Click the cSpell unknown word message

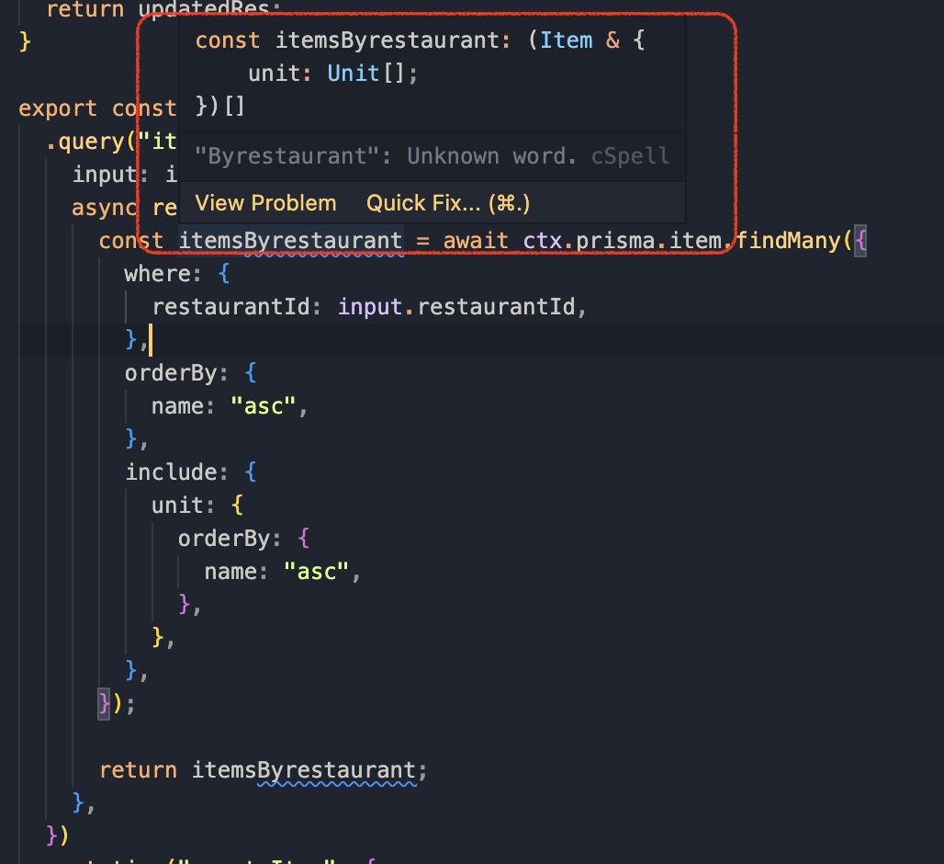click(432, 155)
